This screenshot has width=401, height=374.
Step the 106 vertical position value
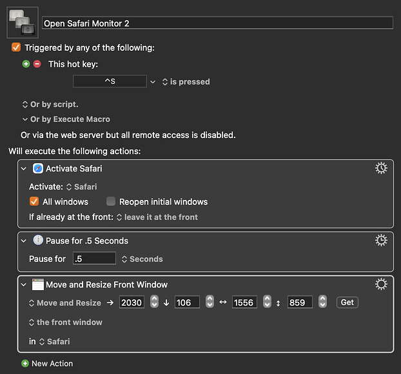pos(210,301)
